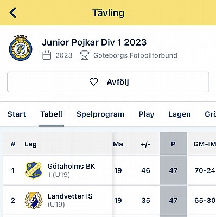Viewport: 216px width, 217px height.
Task: Open Götaholms BK 1 (U19) team link
Action: click(71, 170)
